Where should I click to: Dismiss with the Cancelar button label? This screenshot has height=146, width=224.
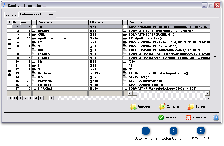point(200,117)
